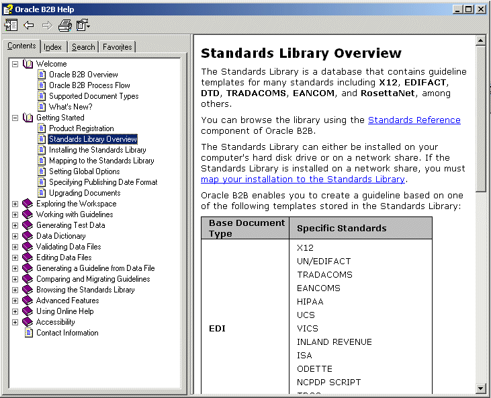This screenshot has height=398, width=491.
Task: Click the vertical scrollbar thumb
Action: coord(480,119)
